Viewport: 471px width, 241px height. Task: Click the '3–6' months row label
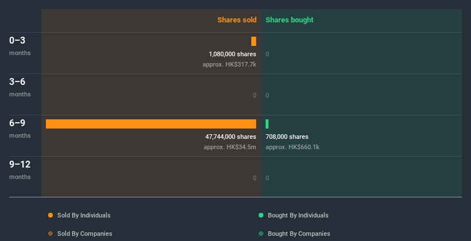[x=17, y=81]
